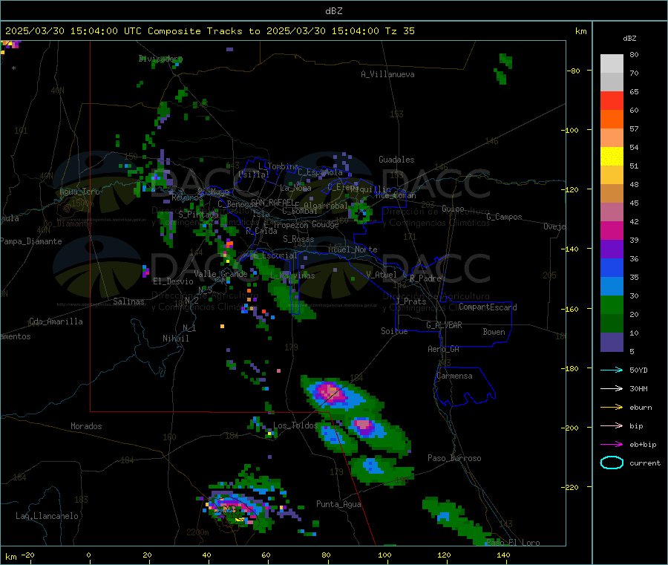Screen dimensions: 668x565
Task: Click the Lag.Llancanelo map label
Action: point(47,516)
